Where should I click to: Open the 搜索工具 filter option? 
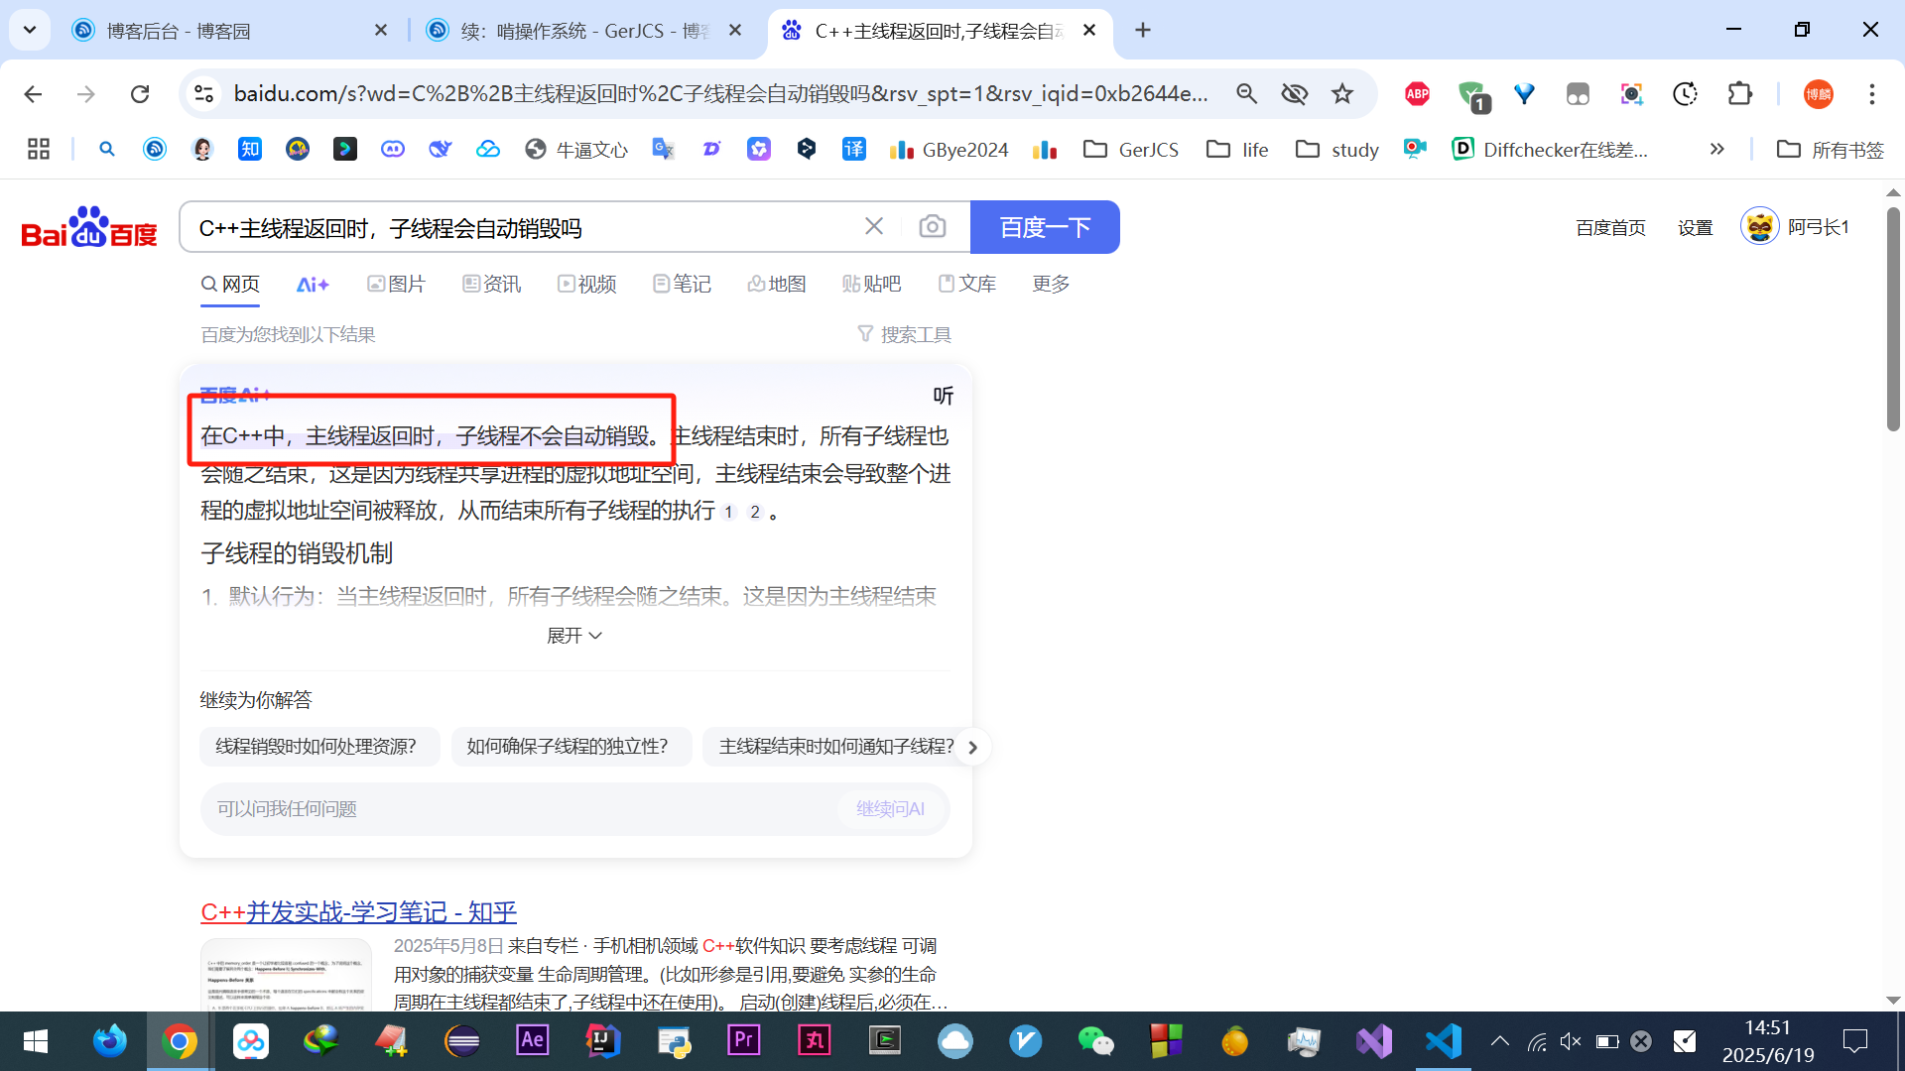coord(905,335)
